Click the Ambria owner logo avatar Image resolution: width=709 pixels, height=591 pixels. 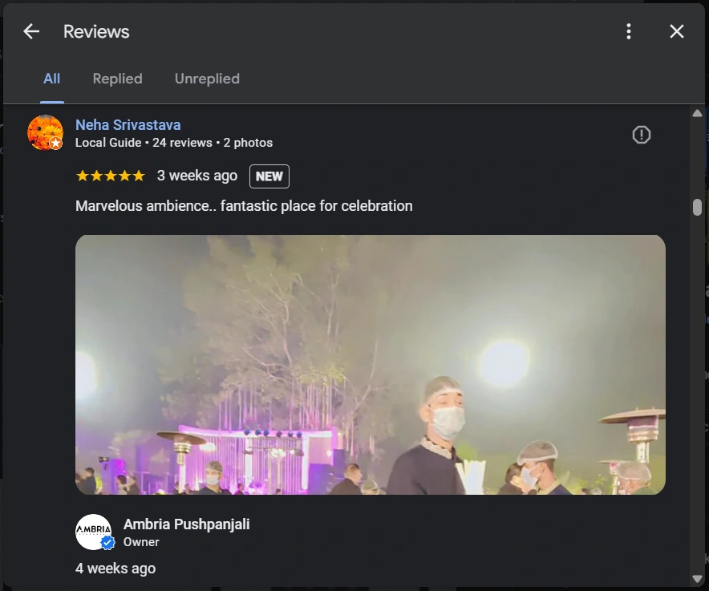92,531
